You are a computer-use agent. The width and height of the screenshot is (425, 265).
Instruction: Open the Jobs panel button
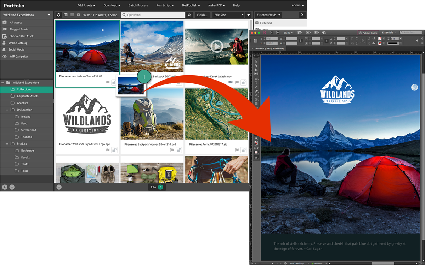click(x=157, y=187)
